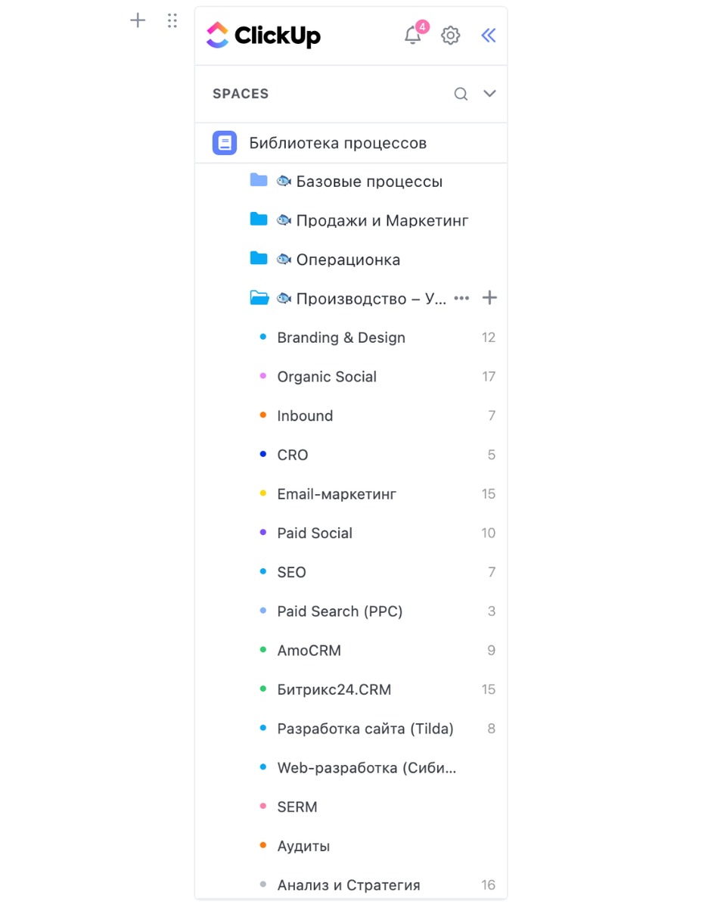Collapse the open Производство folder

(259, 298)
